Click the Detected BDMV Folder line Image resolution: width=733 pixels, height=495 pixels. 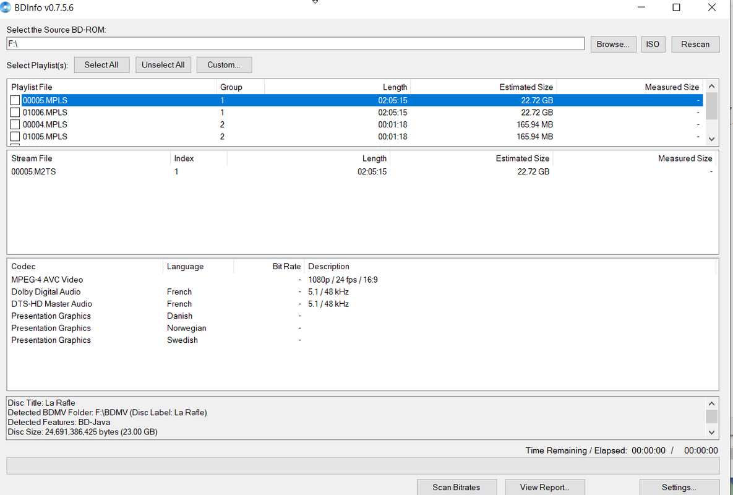(107, 413)
